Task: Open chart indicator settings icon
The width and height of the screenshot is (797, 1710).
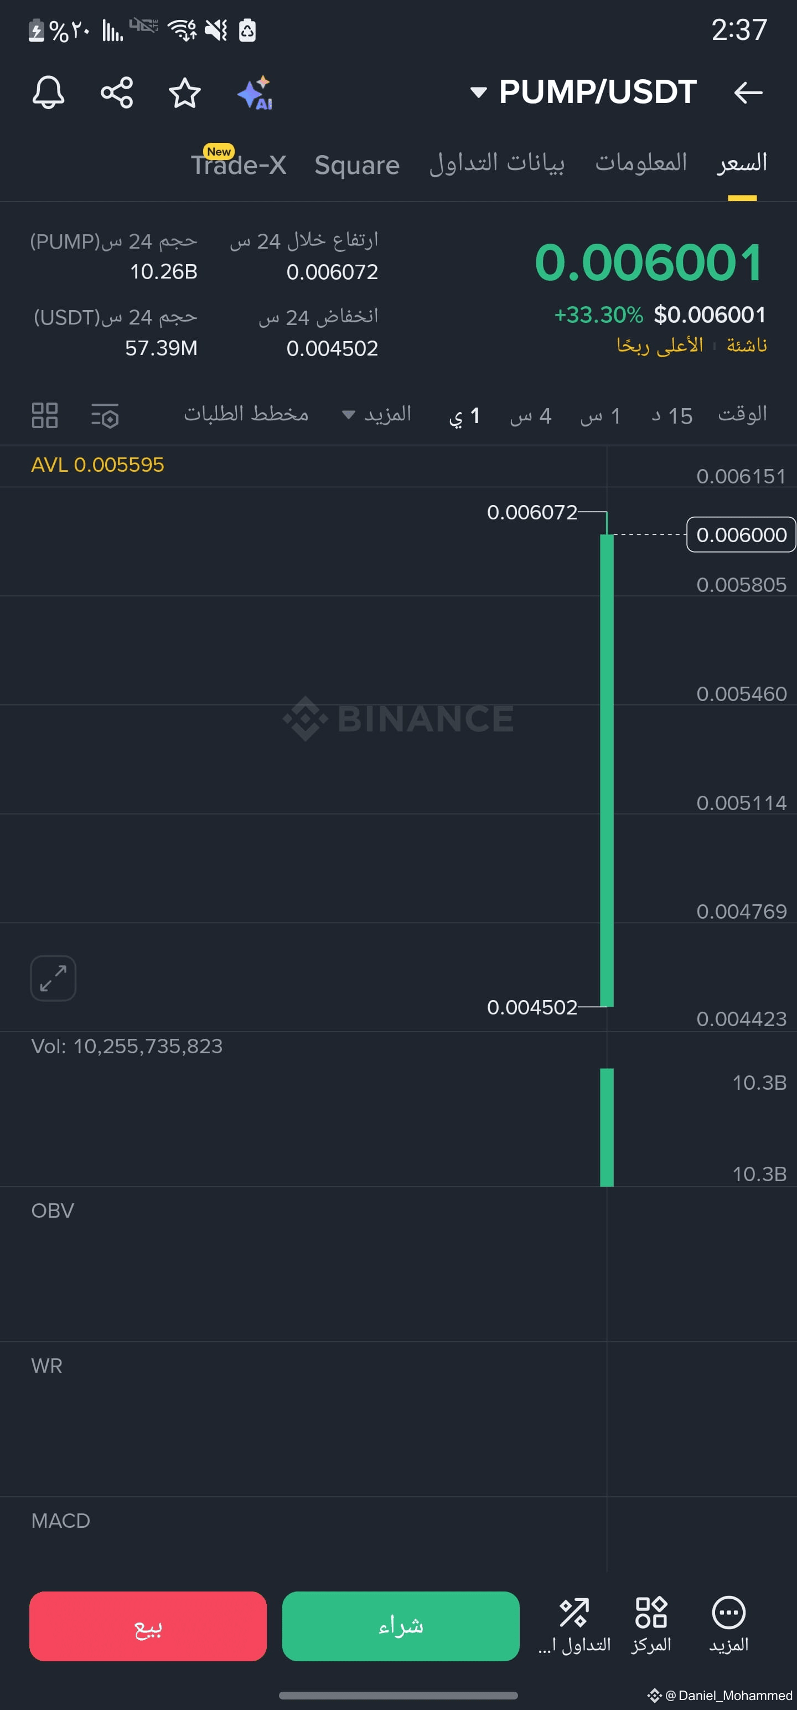Action: coord(105,415)
